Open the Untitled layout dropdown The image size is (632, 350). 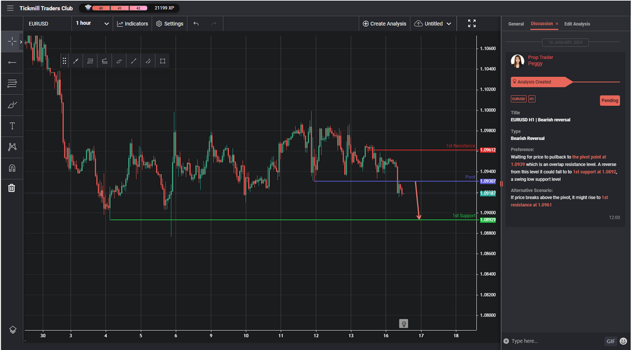tap(433, 24)
